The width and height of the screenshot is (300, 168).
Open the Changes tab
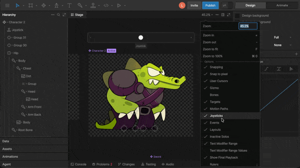[x=127, y=164]
